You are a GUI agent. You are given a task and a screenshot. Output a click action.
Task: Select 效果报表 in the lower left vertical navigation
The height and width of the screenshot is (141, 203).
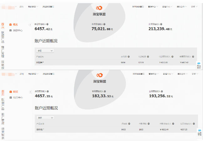coord(3,133)
